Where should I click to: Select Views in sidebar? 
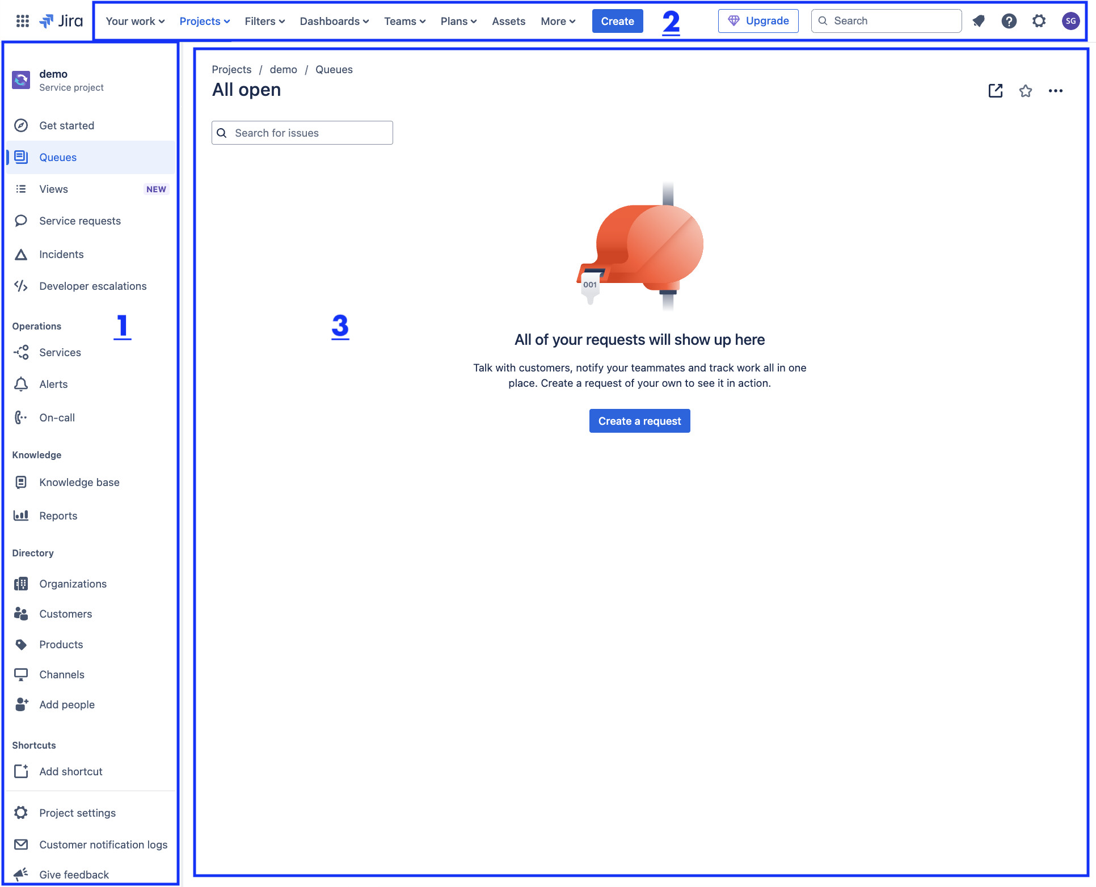point(91,189)
